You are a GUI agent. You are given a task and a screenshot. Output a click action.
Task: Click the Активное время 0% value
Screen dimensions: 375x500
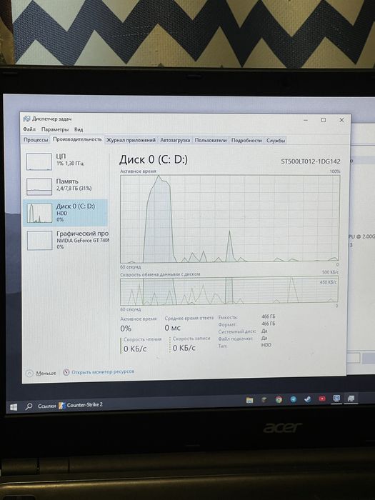click(x=126, y=329)
